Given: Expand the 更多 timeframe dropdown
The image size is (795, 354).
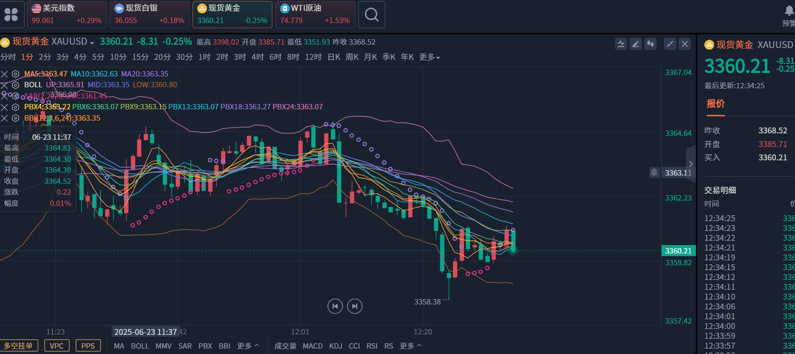Looking at the screenshot, I should (429, 57).
